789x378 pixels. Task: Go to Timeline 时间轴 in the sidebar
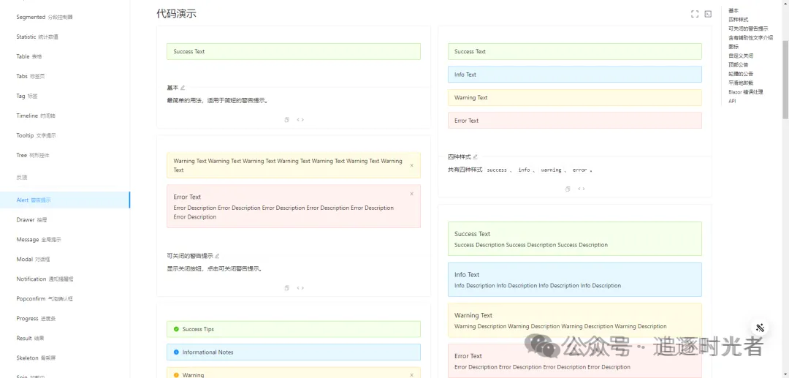point(37,116)
